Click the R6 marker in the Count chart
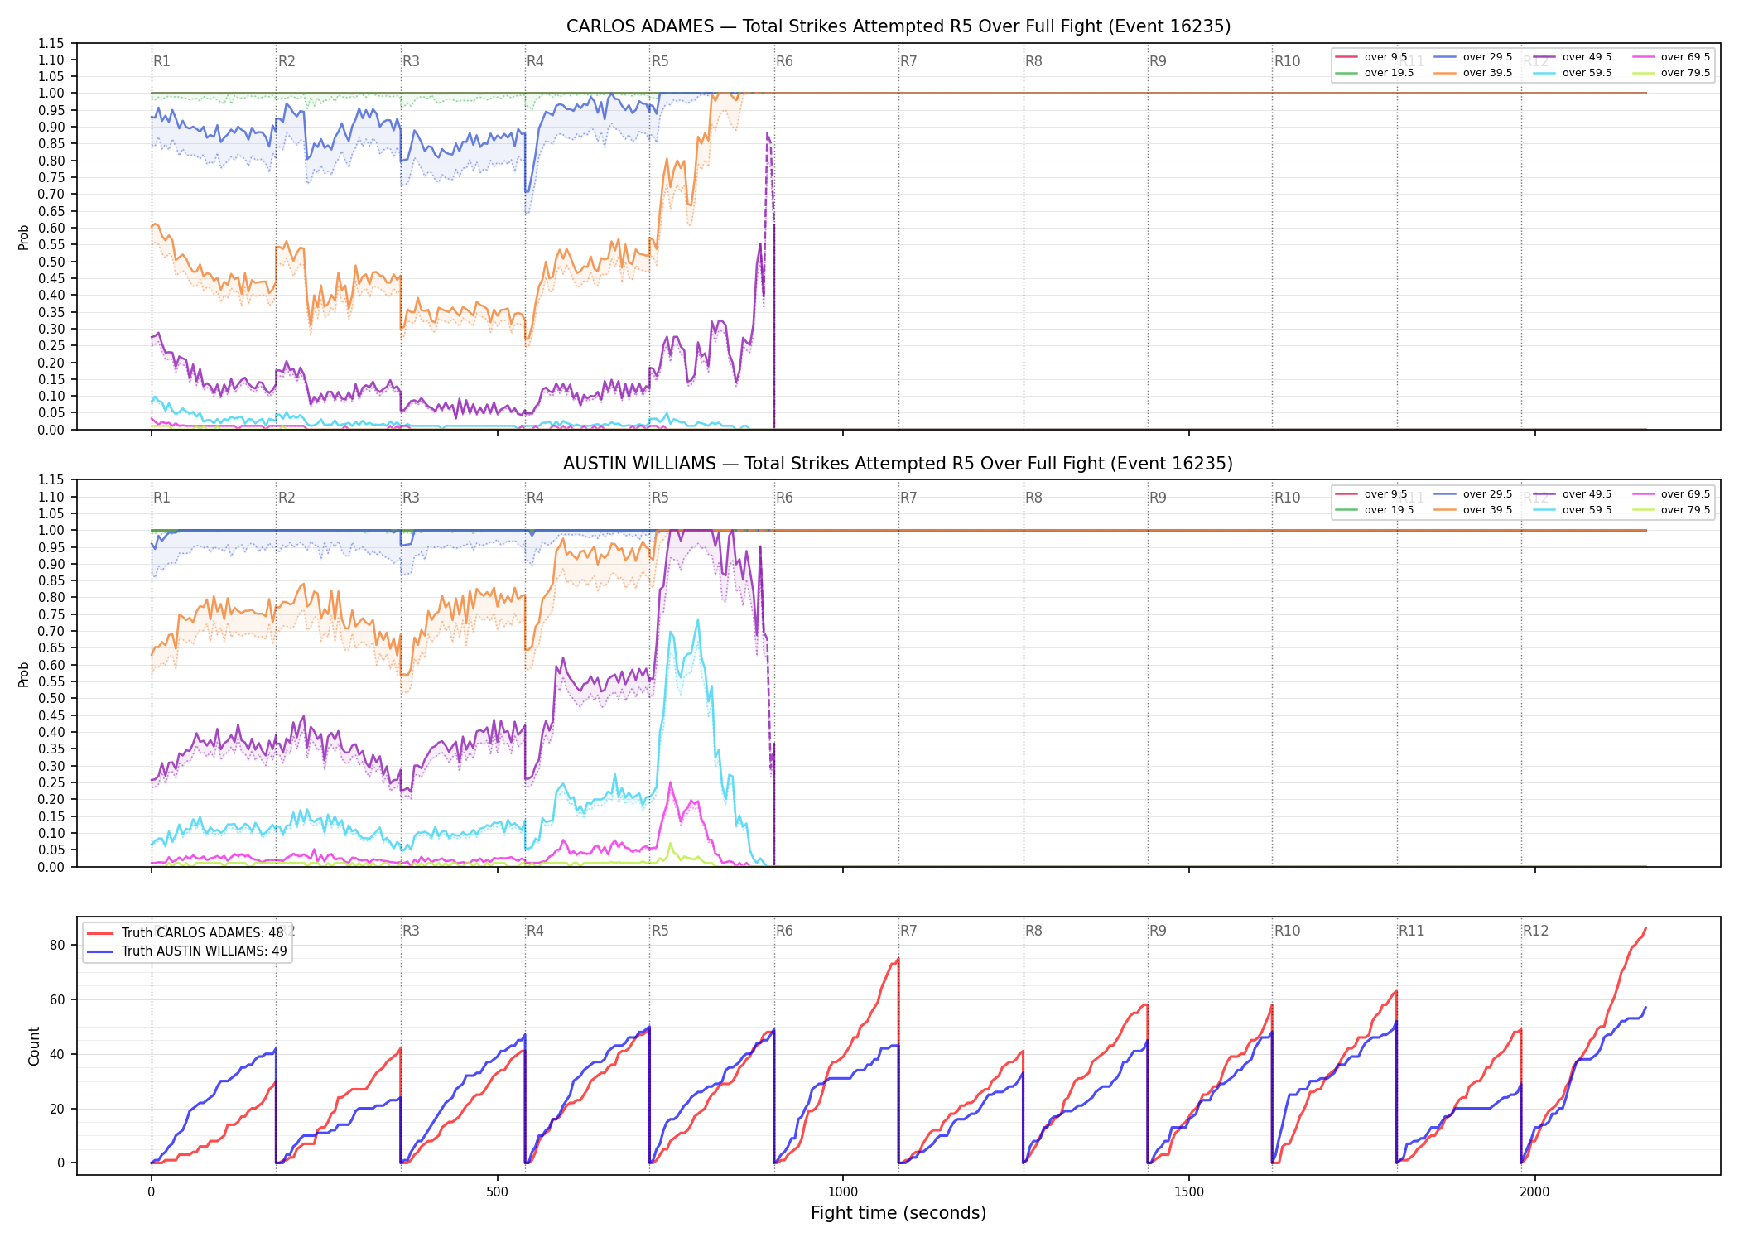The width and height of the screenshot is (1739, 1242). click(784, 931)
